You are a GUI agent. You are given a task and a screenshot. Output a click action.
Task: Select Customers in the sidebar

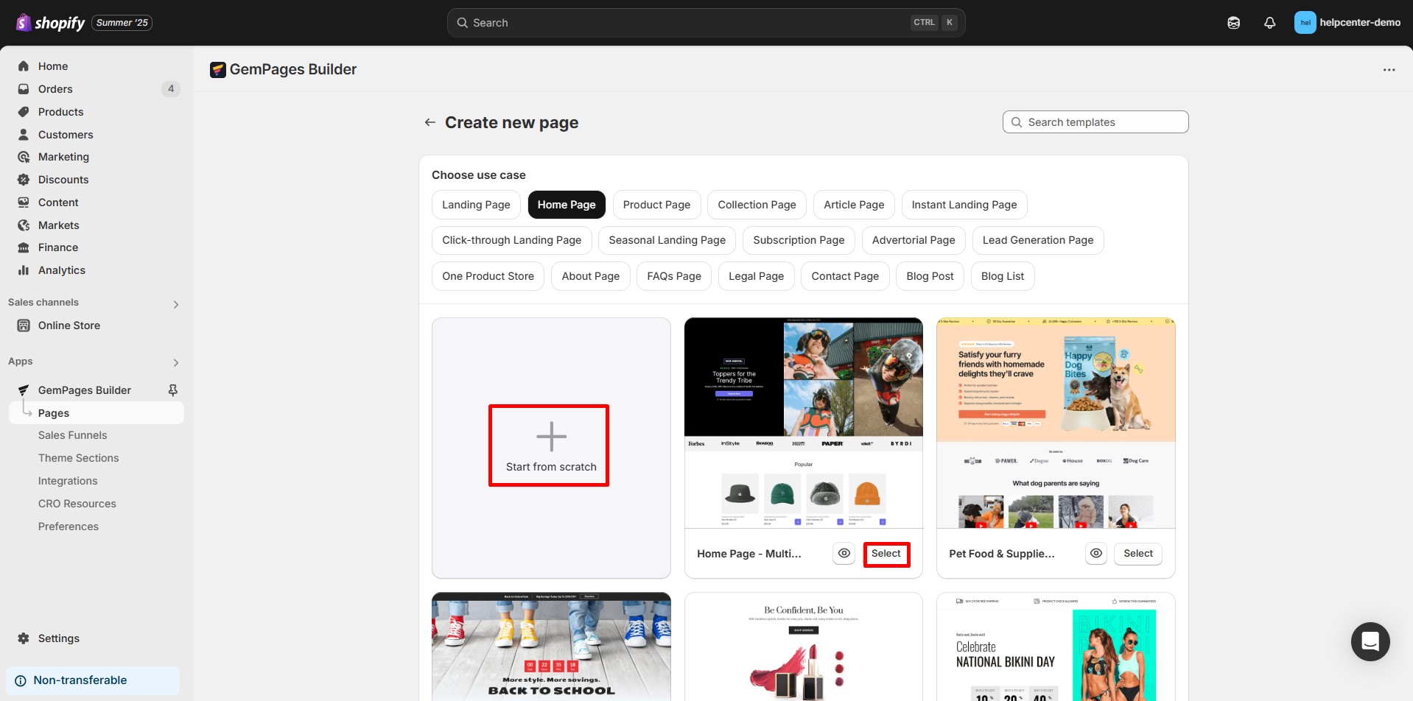[x=66, y=134]
